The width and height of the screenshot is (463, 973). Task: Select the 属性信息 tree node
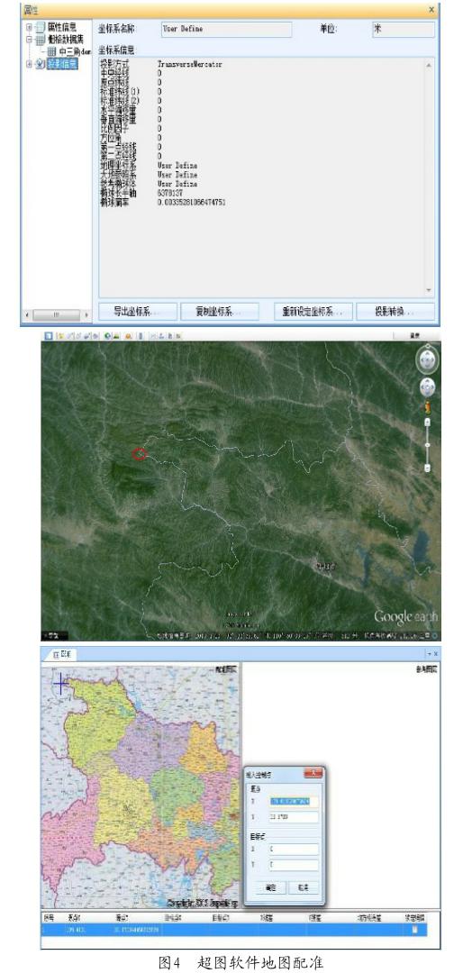pos(61,27)
